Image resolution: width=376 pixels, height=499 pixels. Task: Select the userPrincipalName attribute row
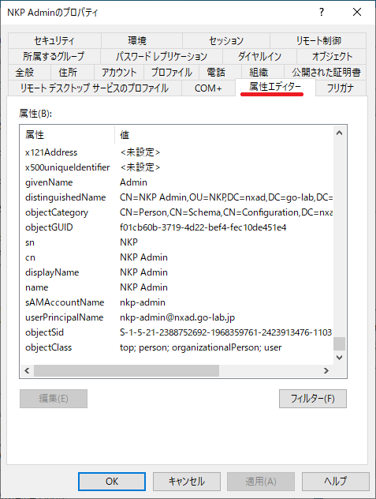coord(177,317)
